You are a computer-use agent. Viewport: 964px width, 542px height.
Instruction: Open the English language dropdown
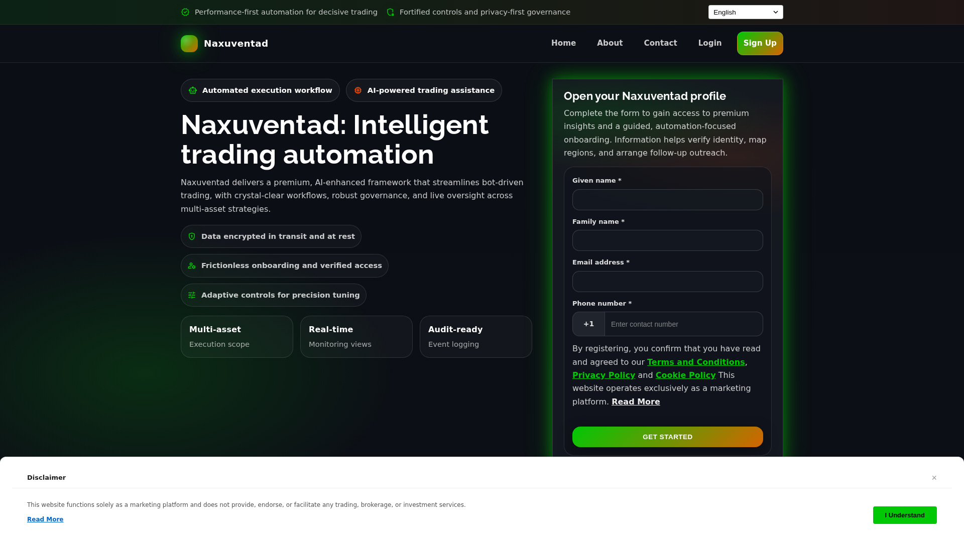pos(746,12)
